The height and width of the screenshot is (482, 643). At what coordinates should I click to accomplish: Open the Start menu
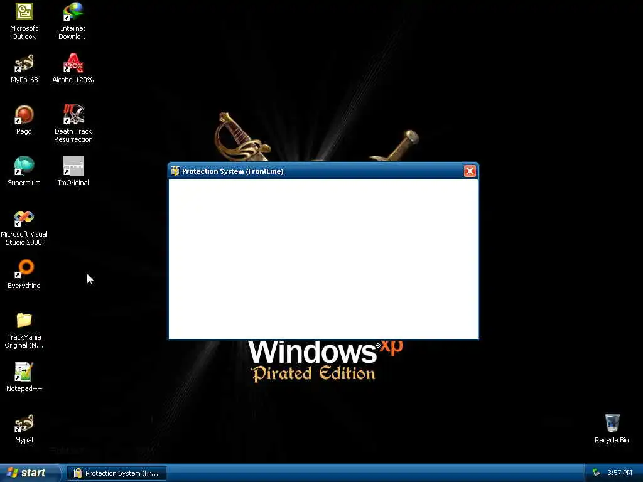click(30, 473)
